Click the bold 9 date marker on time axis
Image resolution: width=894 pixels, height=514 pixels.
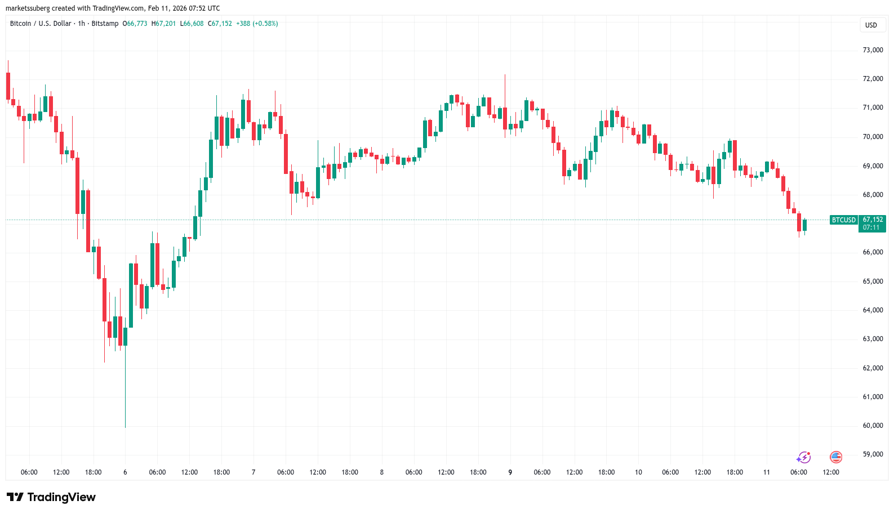(510, 472)
